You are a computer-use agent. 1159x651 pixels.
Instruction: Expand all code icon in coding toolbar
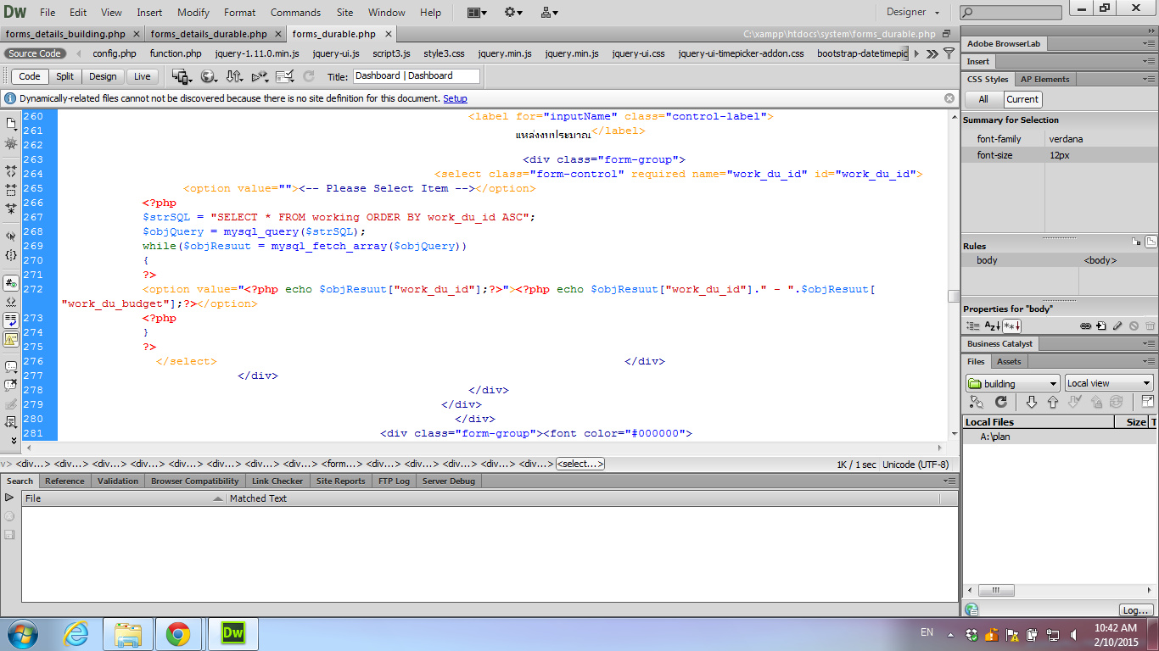pyautogui.click(x=11, y=208)
